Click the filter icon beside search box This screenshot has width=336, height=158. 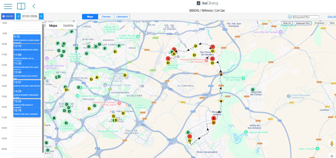tap(290, 17)
